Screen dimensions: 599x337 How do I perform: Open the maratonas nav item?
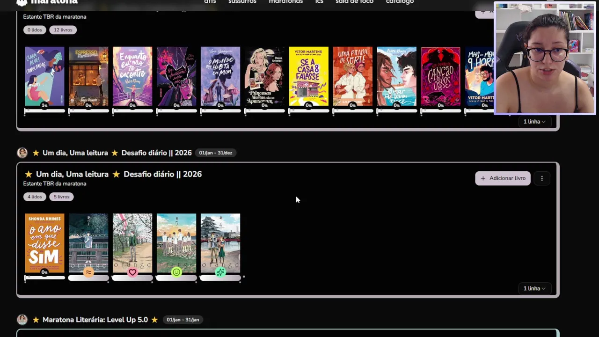285,2
